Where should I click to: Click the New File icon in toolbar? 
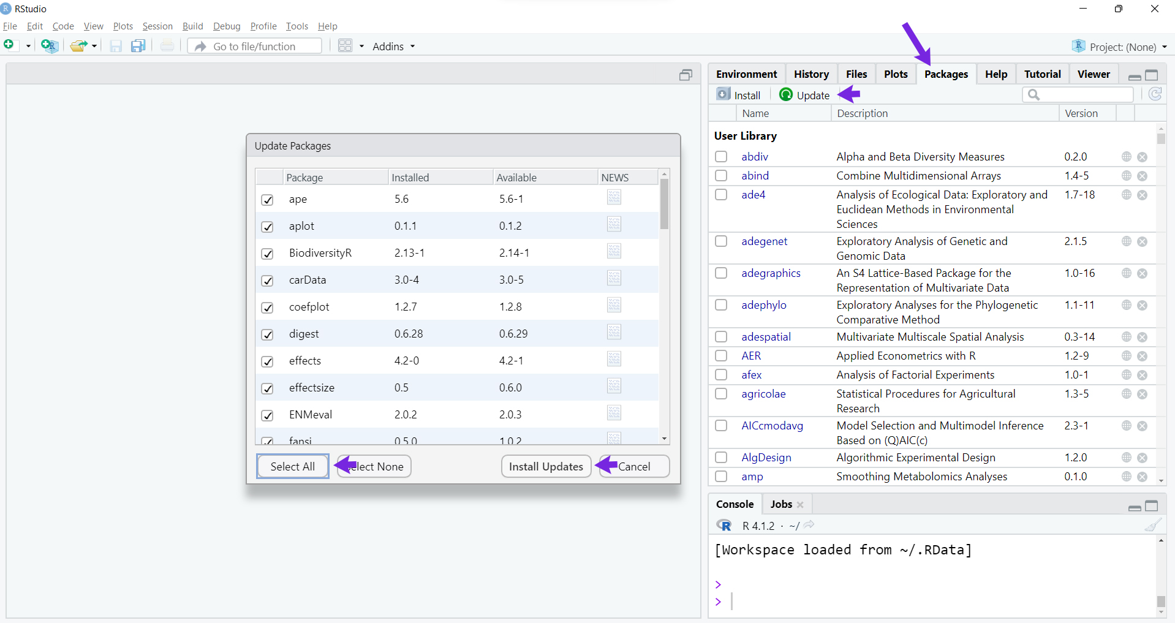coord(9,45)
